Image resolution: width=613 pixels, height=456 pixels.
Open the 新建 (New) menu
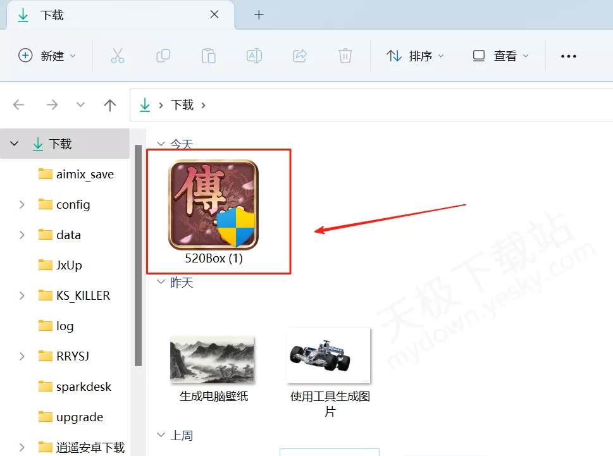47,56
